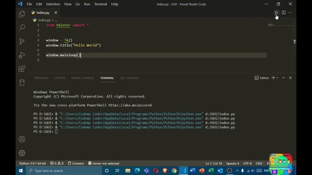Open File Explorer from the taskbar
Viewport: 312px width, 175px height.
click(x=128, y=171)
